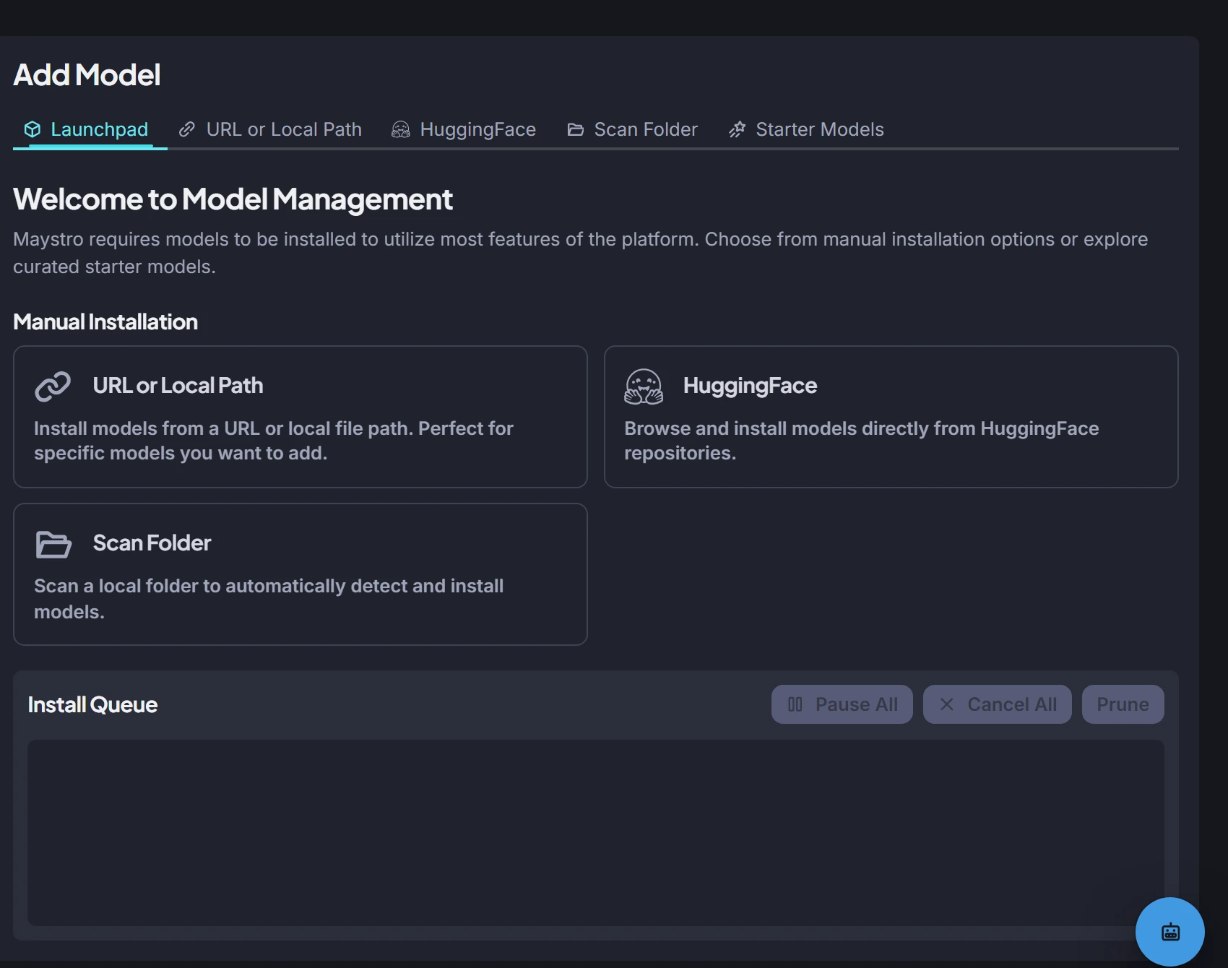Click the link icon in the tab bar
1228x968 pixels.
click(187, 129)
